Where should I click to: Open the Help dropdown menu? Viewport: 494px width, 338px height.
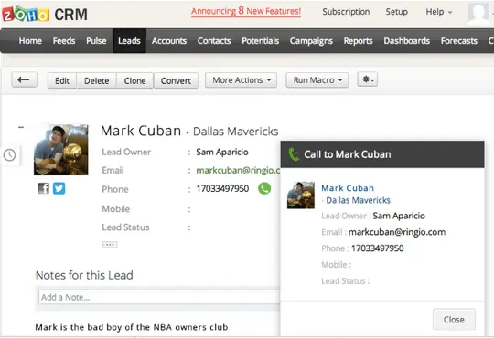439,12
